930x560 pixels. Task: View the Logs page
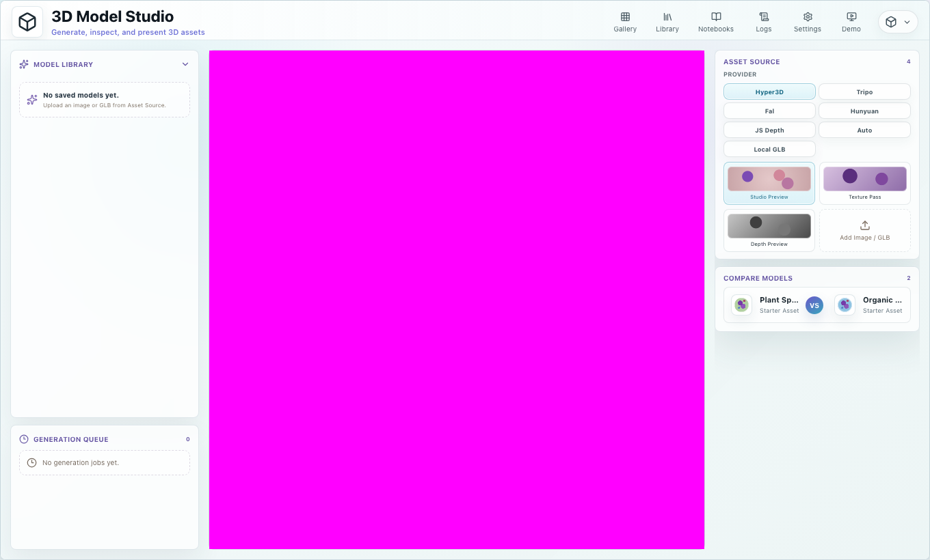tap(764, 22)
